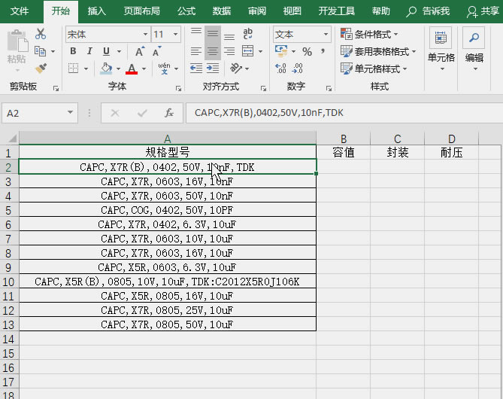Image resolution: width=503 pixels, height=399 pixels.
Task: Expand the Name Box dropdown arrow
Action: point(70,112)
